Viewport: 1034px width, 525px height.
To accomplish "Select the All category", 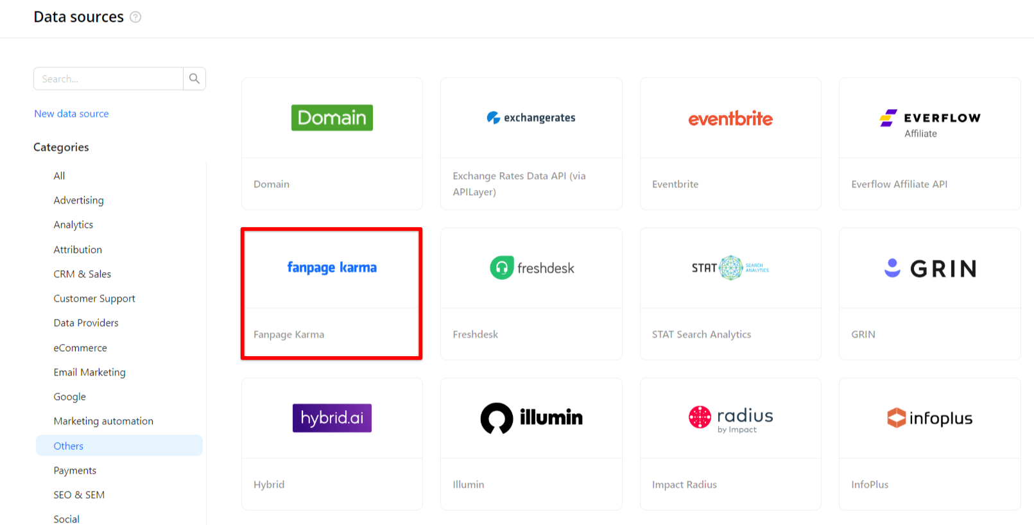I will 59,176.
